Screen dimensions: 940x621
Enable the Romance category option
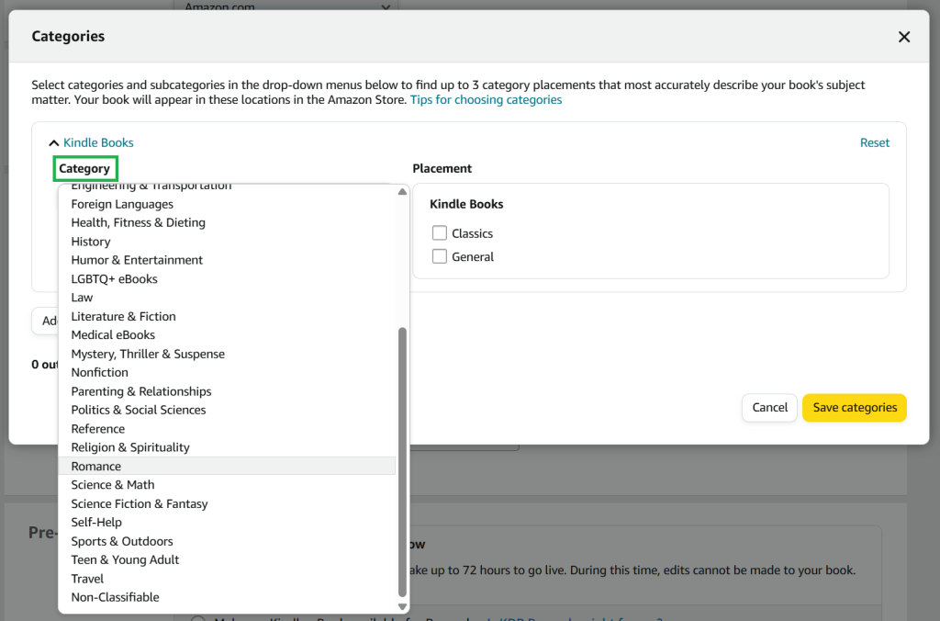pyautogui.click(x=95, y=466)
